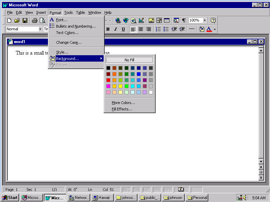Set paragraph alignment to left
Screen dimensions: 270x202
click(x=133, y=29)
